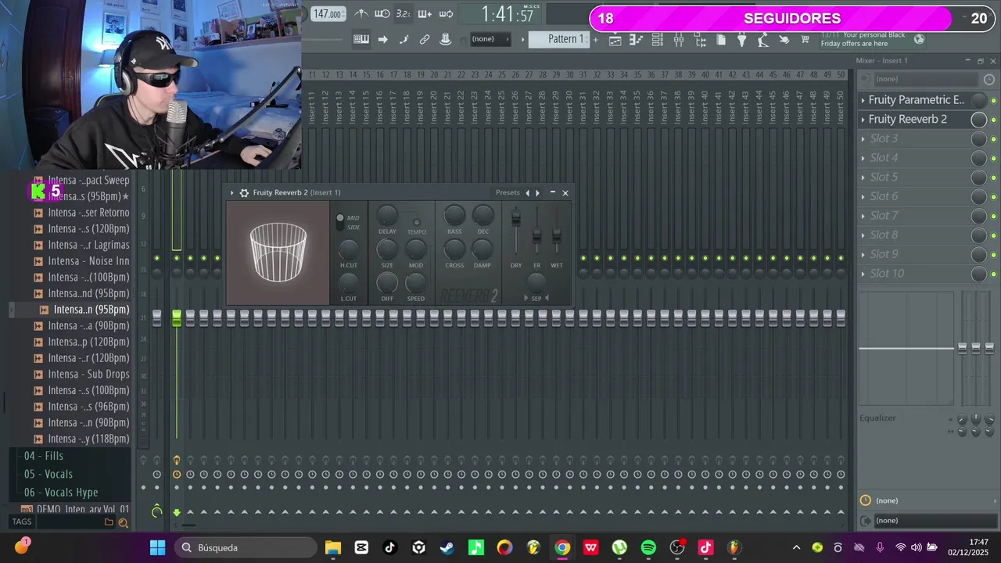Click the countdown before recording icon

[403, 14]
